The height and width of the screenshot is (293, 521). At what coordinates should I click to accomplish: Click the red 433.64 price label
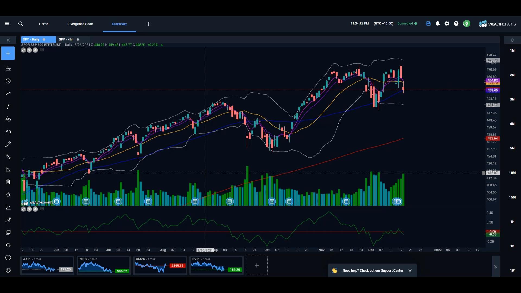point(493,138)
